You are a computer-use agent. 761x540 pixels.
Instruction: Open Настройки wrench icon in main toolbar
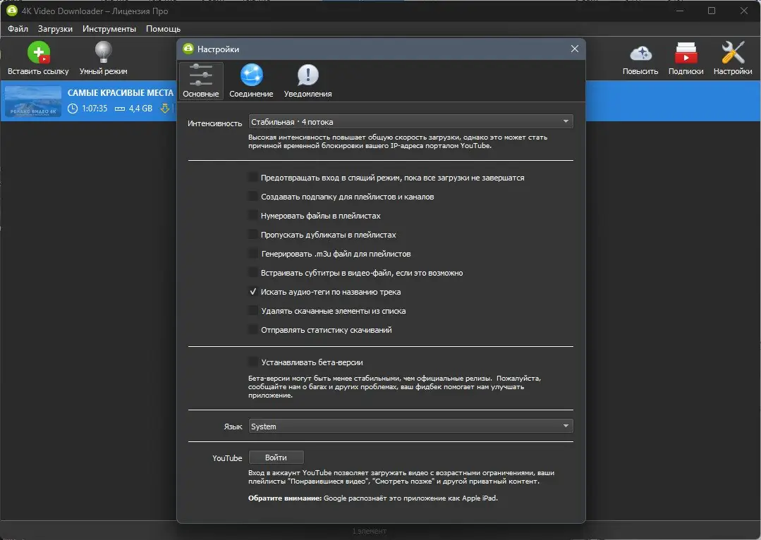[732, 52]
